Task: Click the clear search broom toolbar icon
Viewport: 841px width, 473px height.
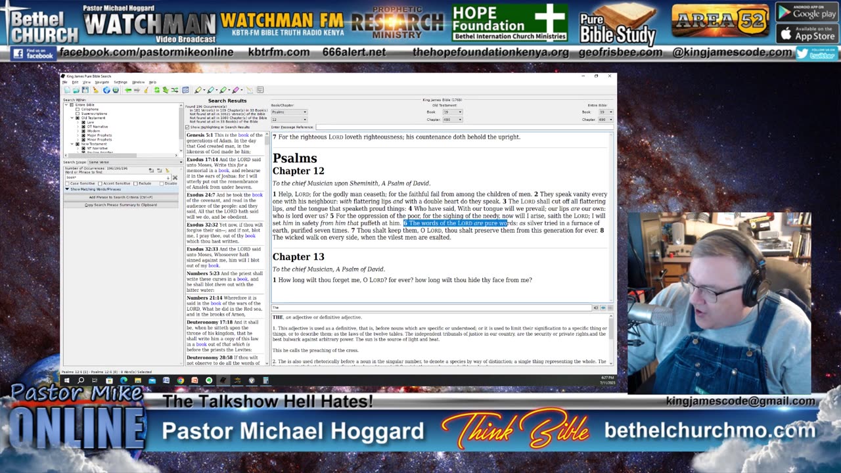Action: coord(95,90)
